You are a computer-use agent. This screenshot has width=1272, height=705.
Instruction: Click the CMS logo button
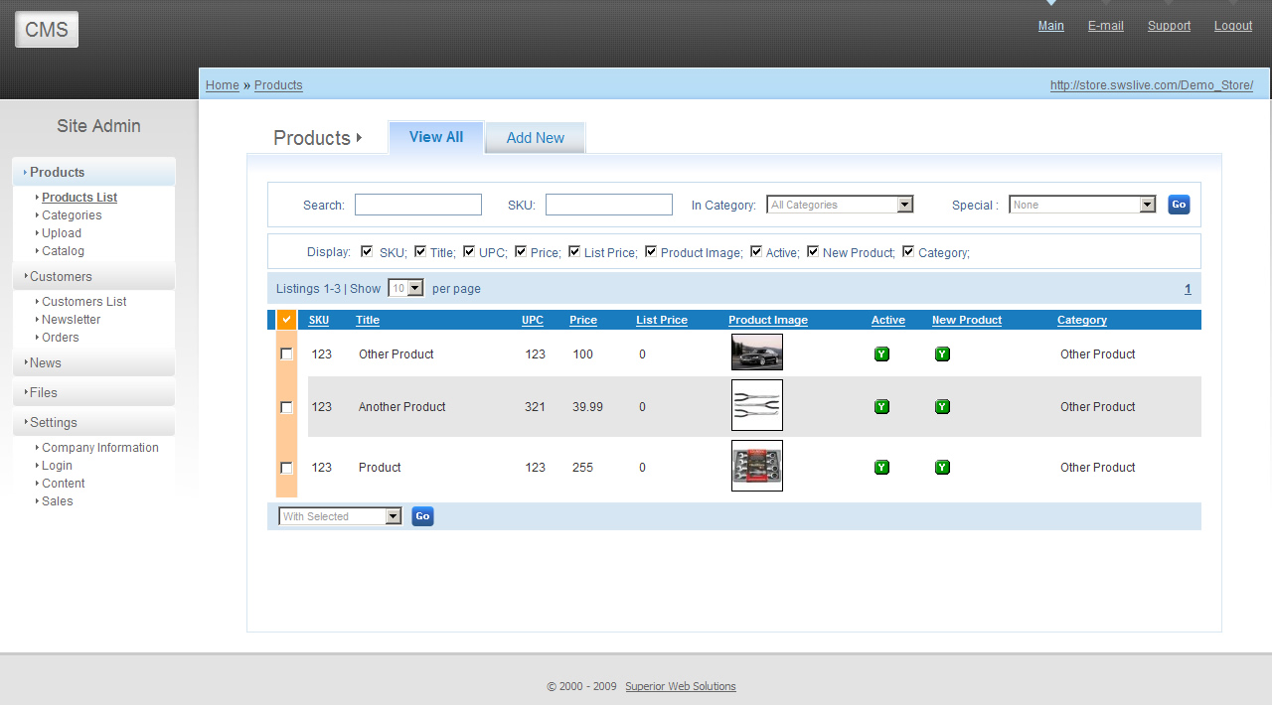(x=47, y=30)
